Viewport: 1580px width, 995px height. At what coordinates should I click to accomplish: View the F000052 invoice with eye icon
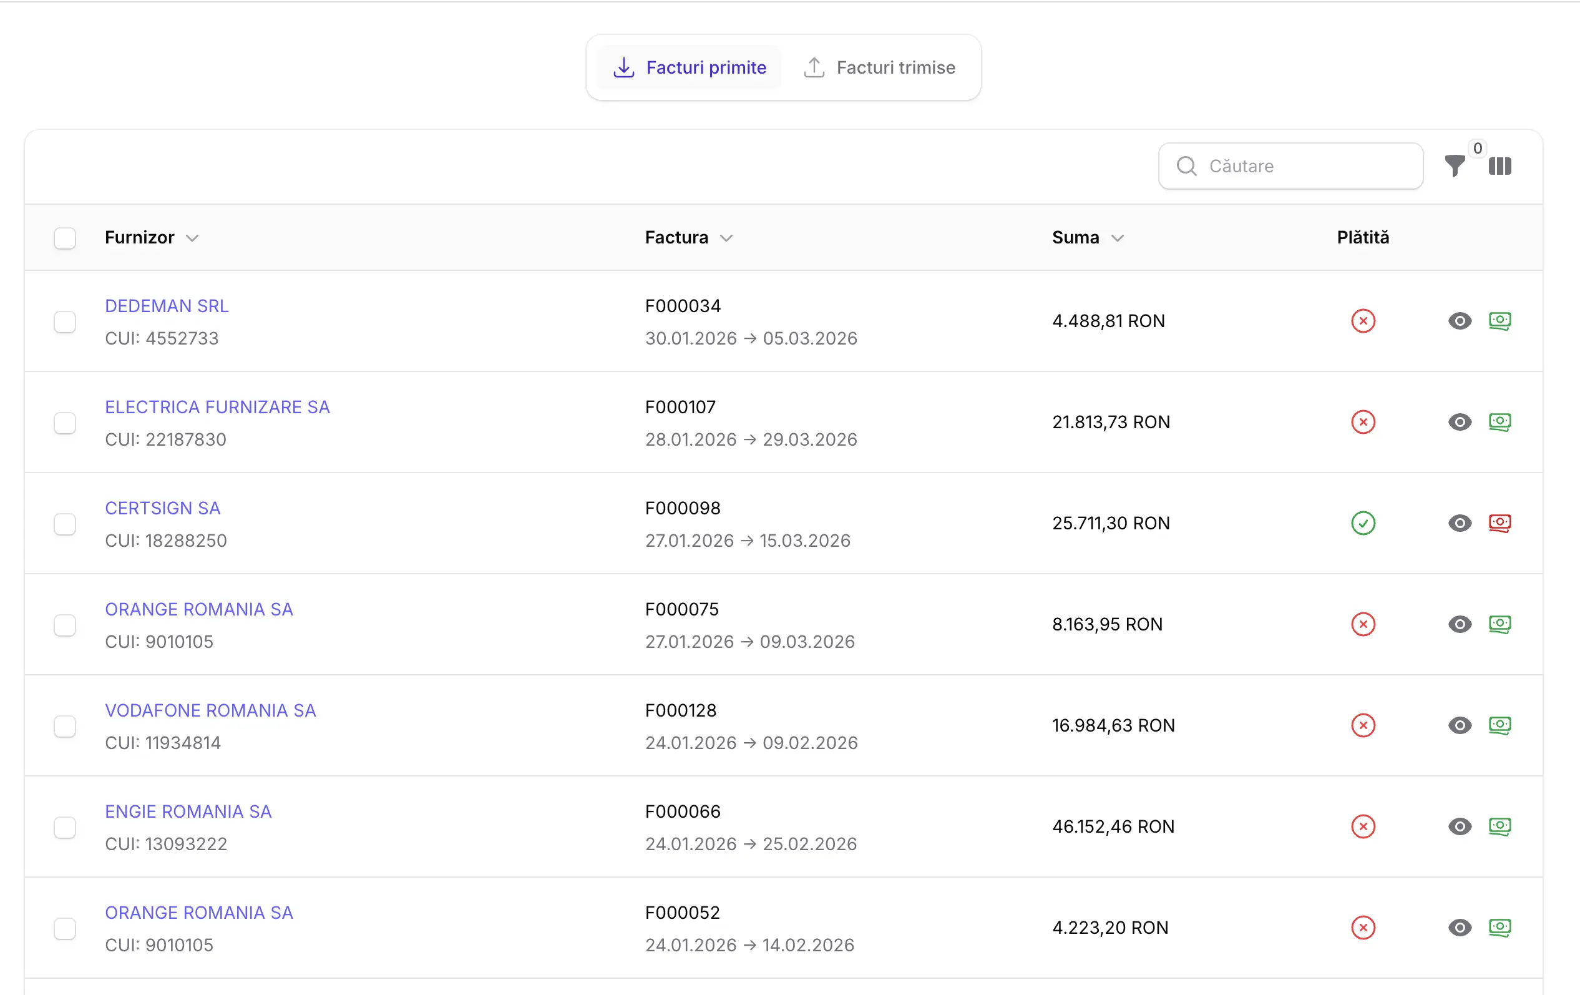[x=1460, y=928]
